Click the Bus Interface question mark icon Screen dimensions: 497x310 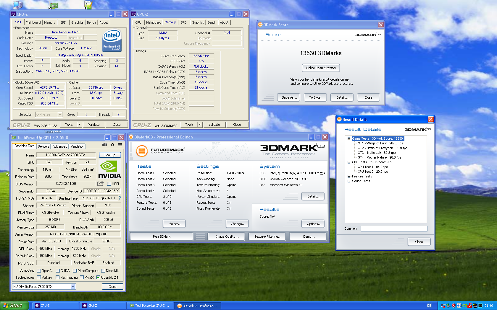[x=120, y=198]
